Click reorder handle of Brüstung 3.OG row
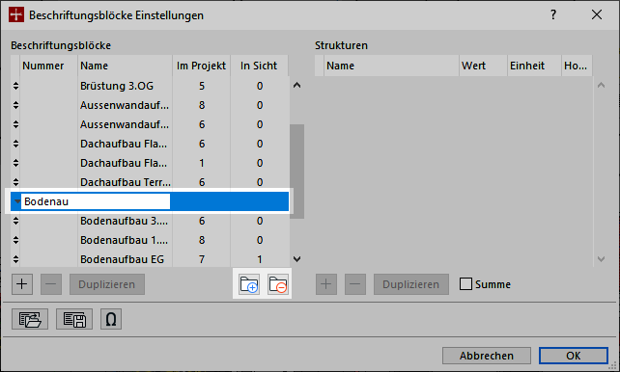 [x=15, y=86]
